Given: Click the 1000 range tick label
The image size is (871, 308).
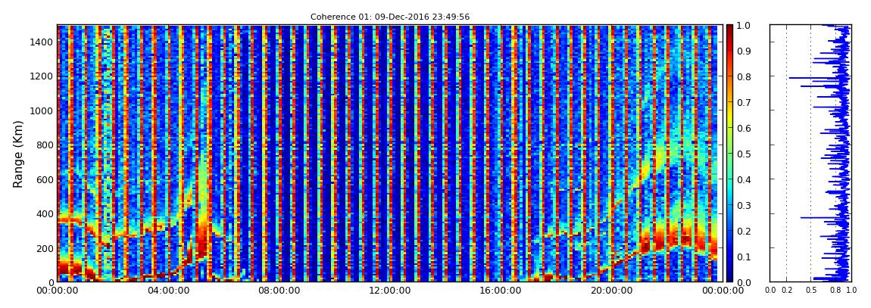Looking at the screenshot, I should point(42,111).
